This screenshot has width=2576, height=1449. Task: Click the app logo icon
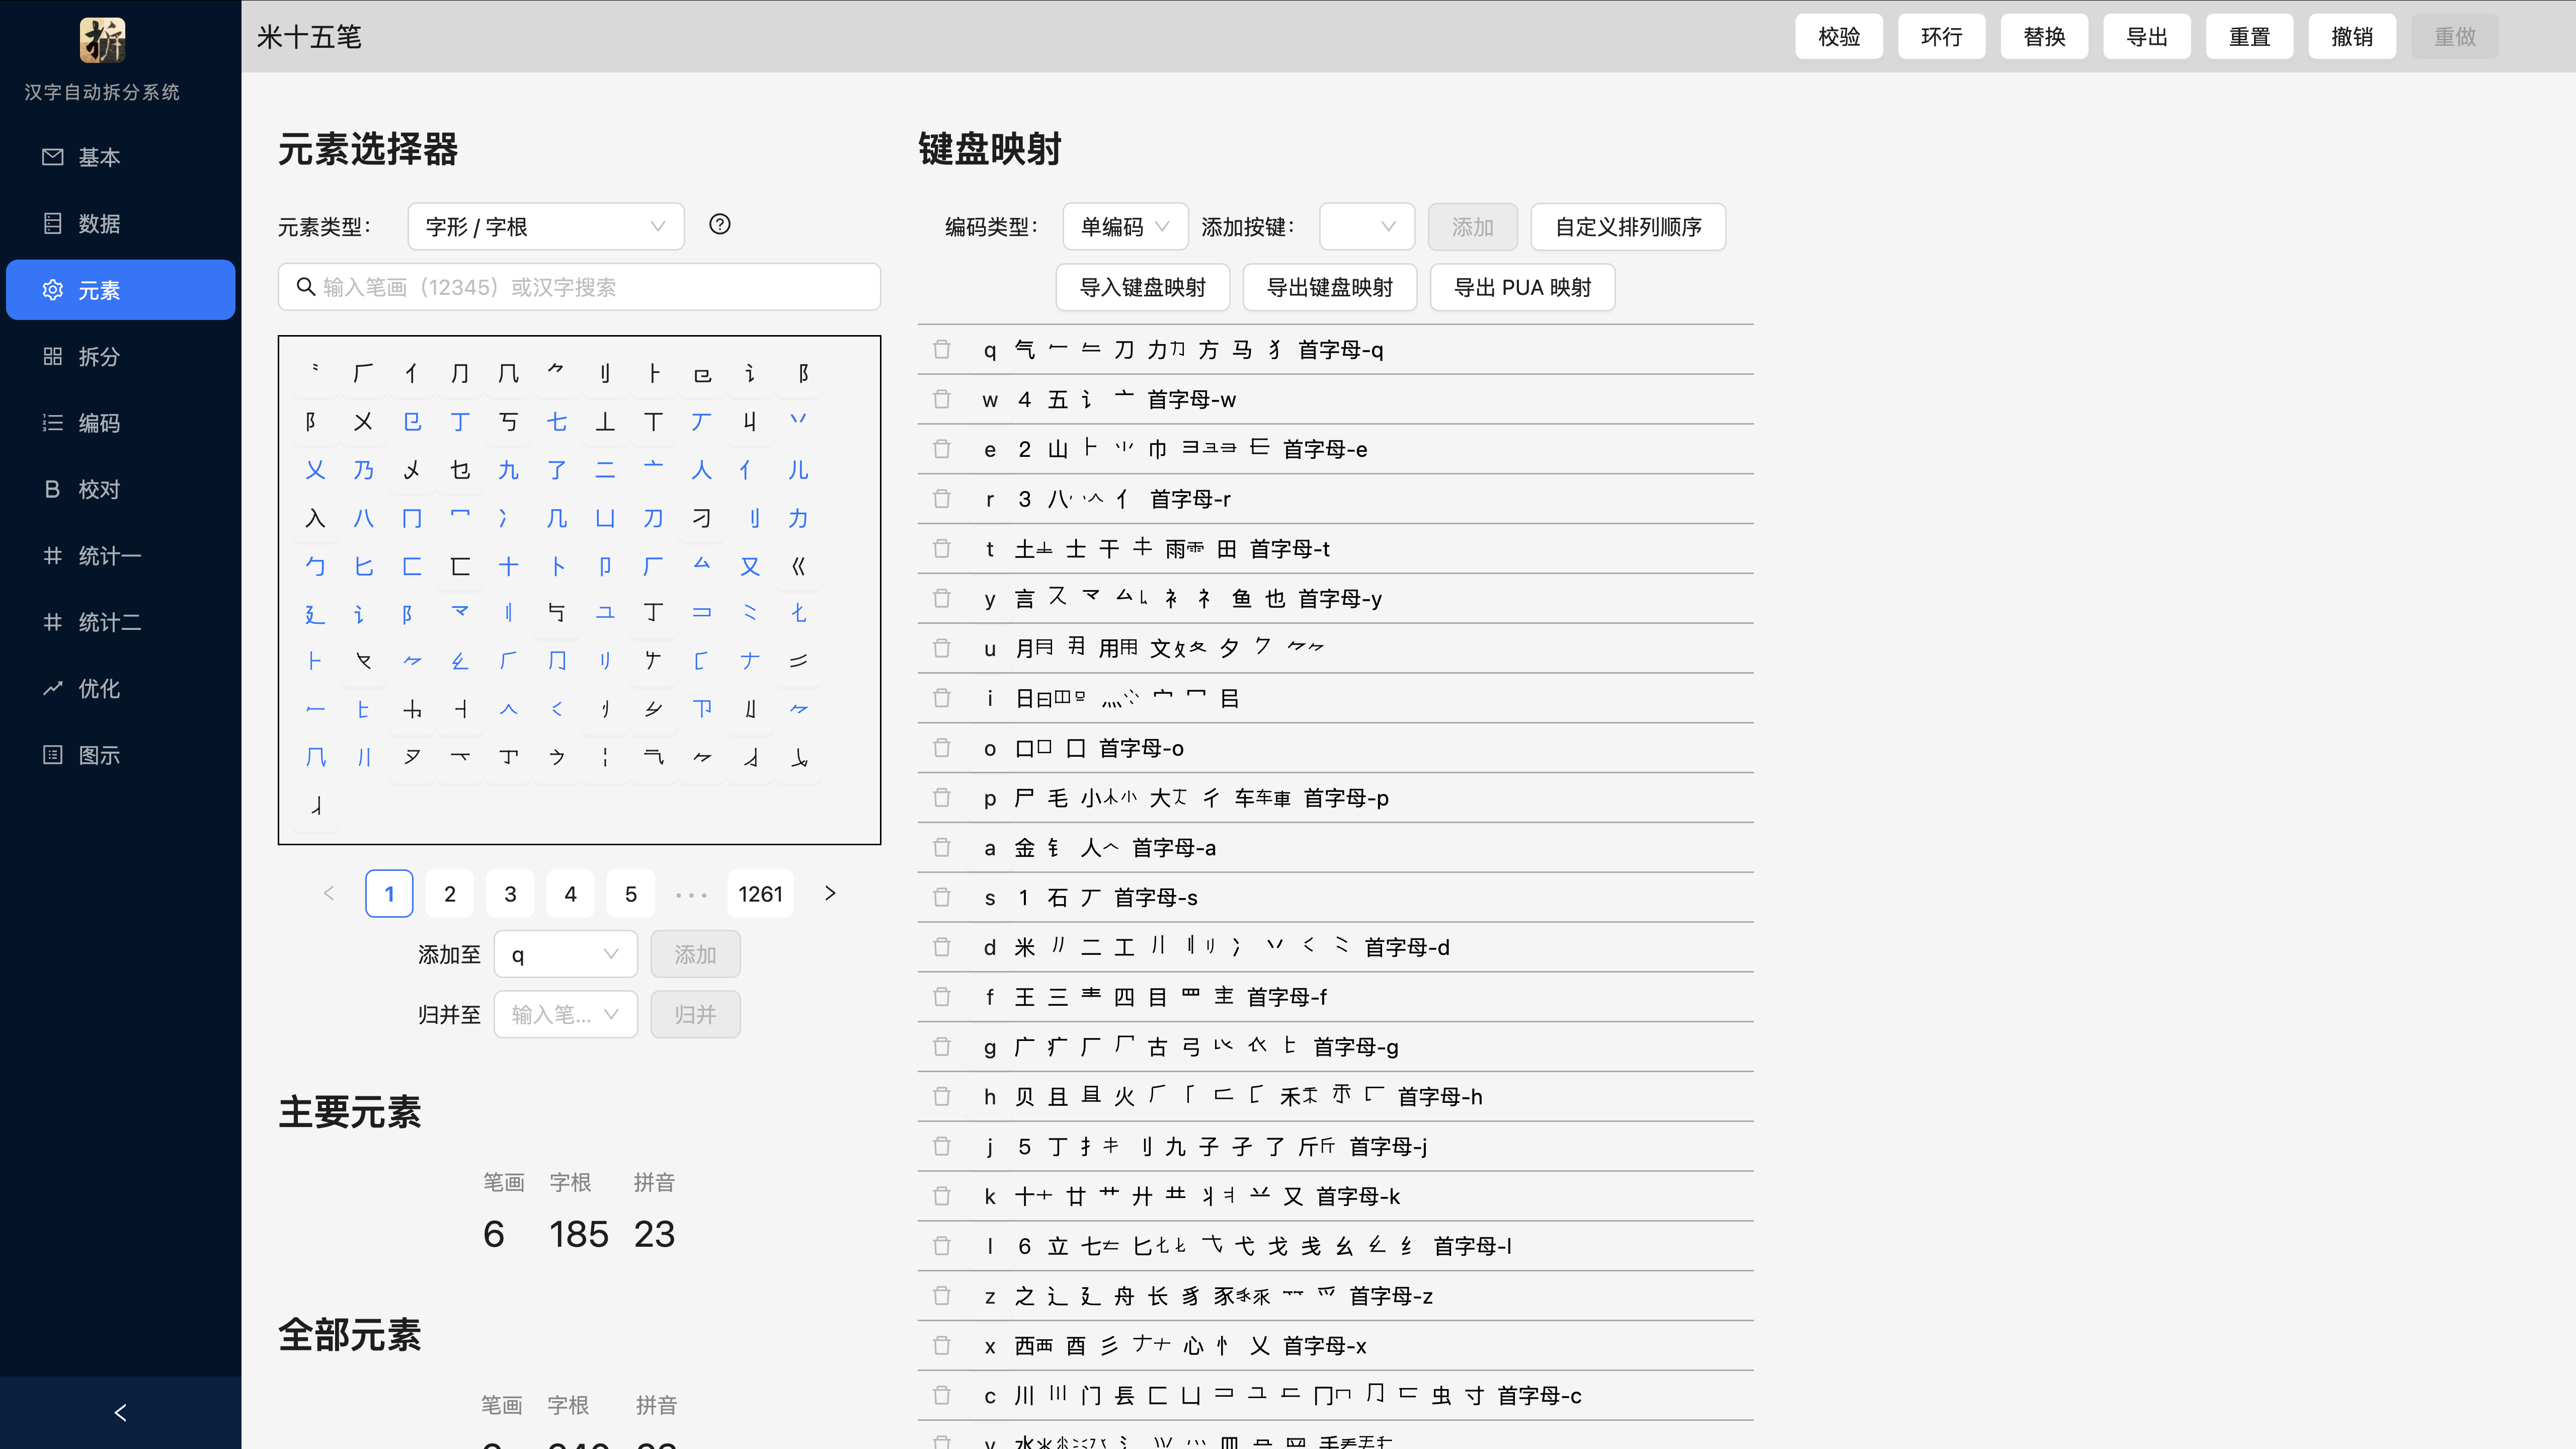pyautogui.click(x=102, y=39)
